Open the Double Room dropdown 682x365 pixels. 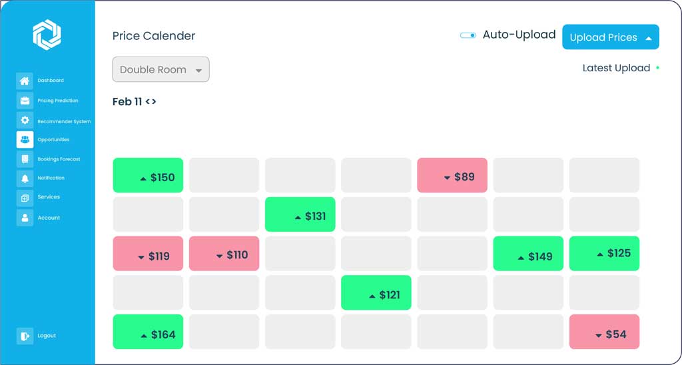coord(161,70)
